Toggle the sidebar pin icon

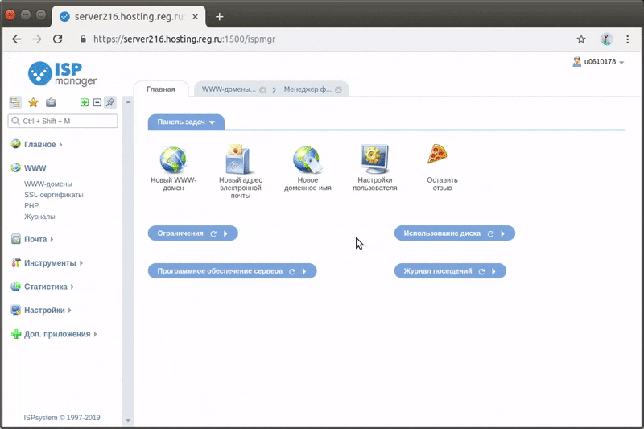[110, 102]
